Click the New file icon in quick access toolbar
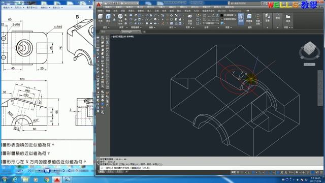The image size is (325, 183). tap(106, 4)
